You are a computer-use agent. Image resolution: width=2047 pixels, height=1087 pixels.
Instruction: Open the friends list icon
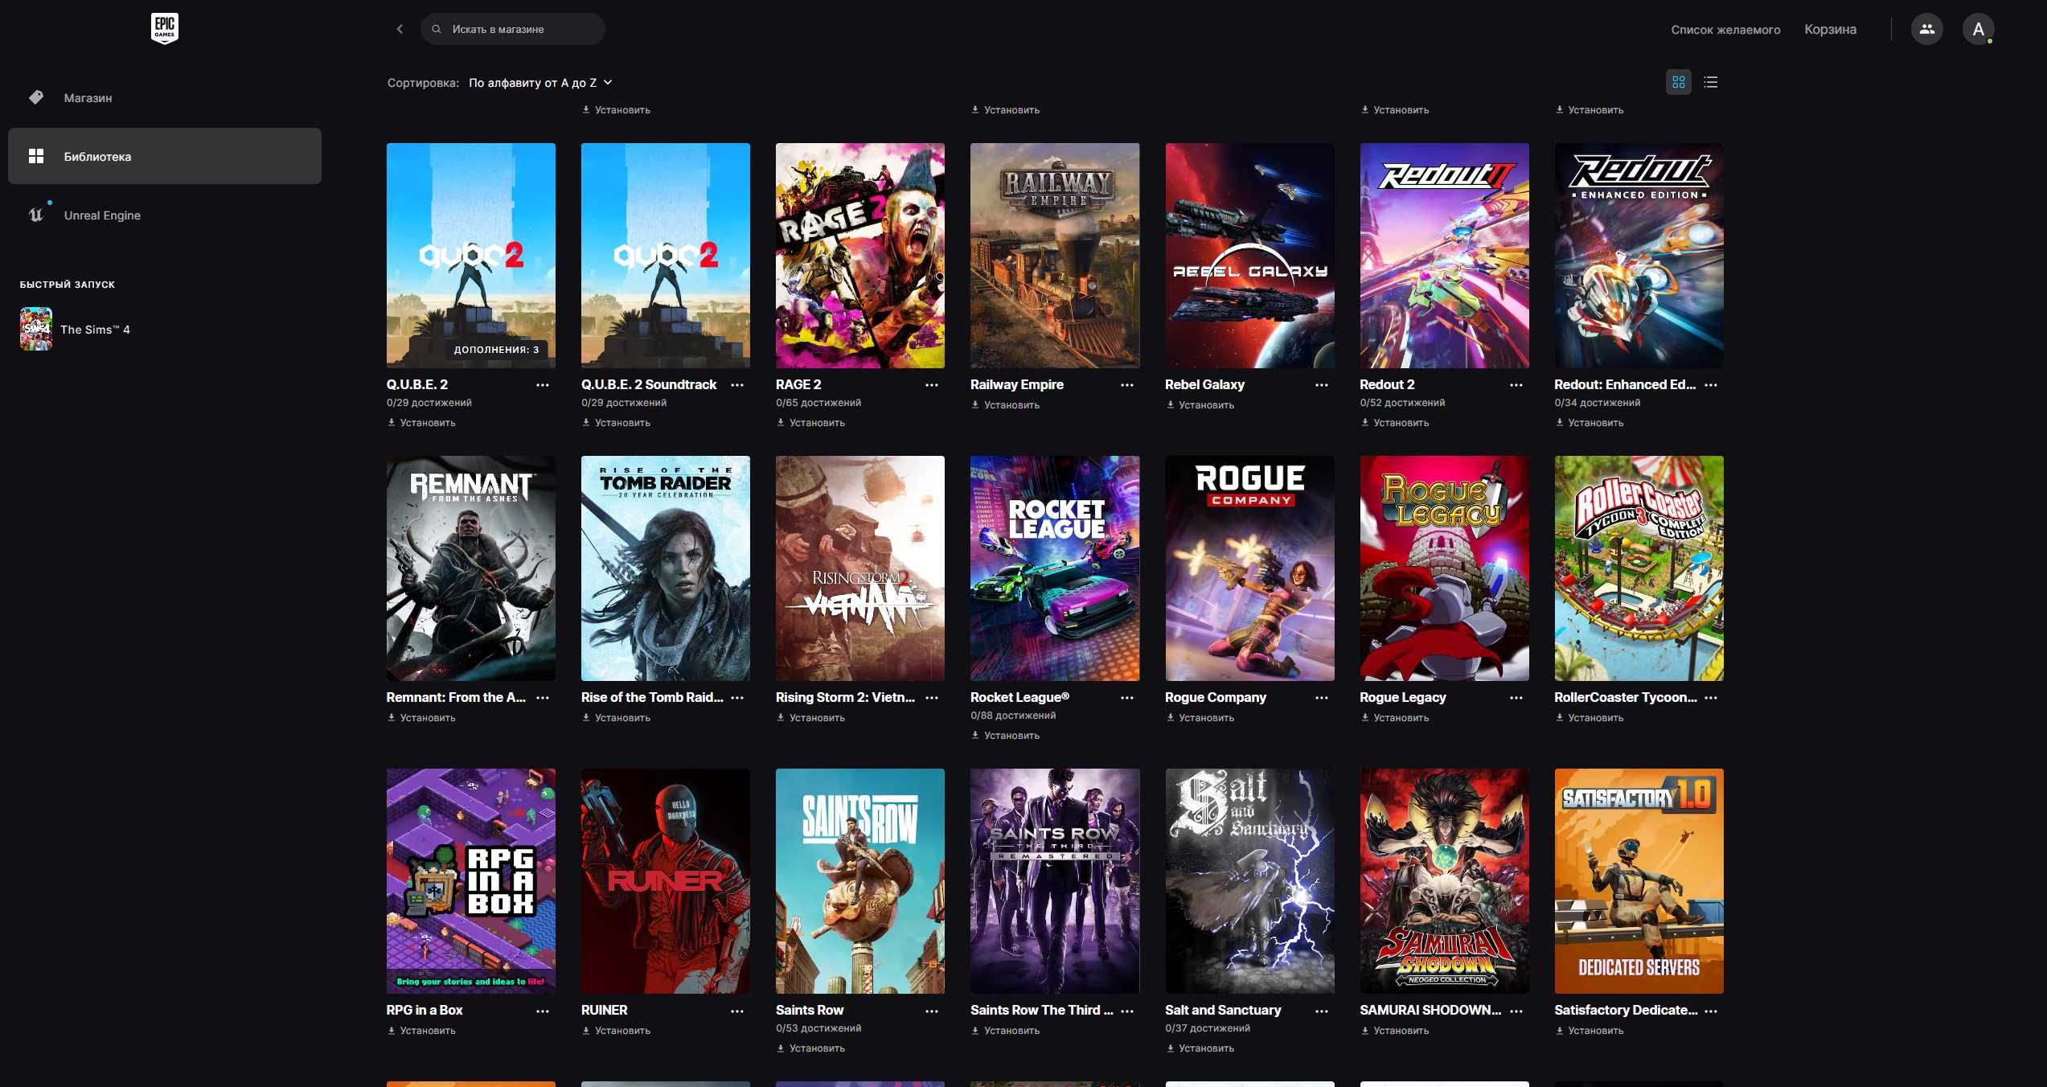[x=1926, y=29]
